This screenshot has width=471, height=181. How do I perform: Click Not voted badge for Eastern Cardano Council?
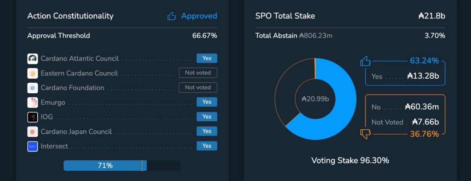198,73
